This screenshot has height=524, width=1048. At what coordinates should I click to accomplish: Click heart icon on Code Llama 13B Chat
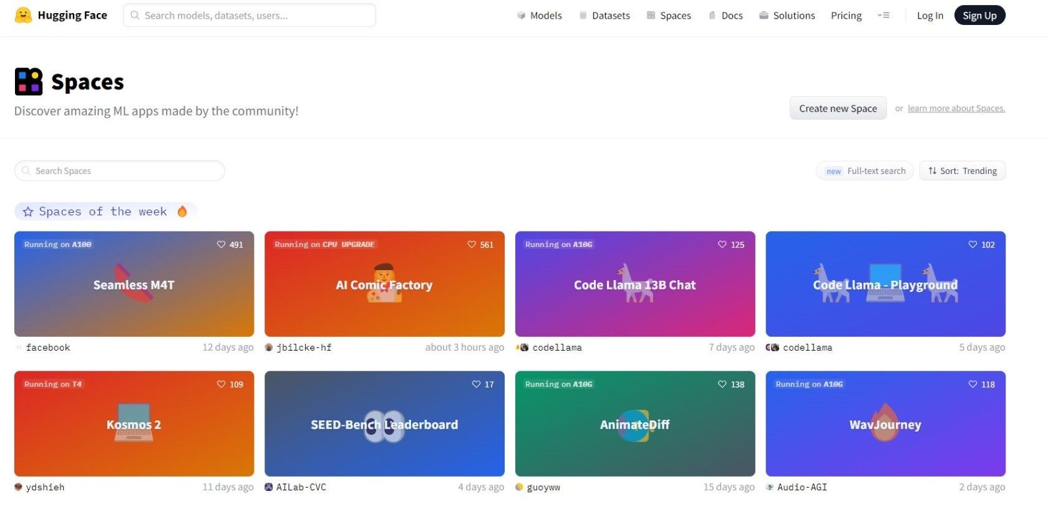point(722,245)
